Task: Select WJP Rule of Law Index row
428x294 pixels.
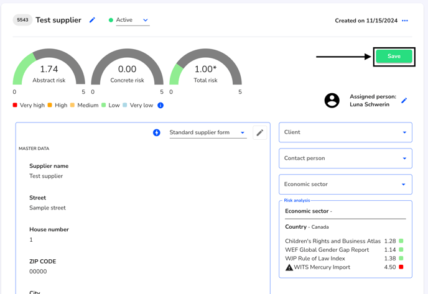Action: [x=344, y=259]
